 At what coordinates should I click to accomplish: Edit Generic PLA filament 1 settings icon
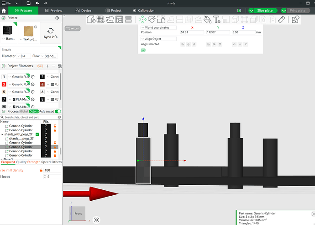(x=33, y=77)
